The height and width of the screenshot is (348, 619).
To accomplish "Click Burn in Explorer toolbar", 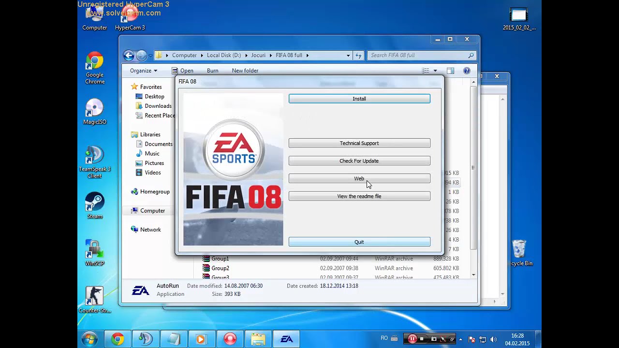I will point(212,71).
